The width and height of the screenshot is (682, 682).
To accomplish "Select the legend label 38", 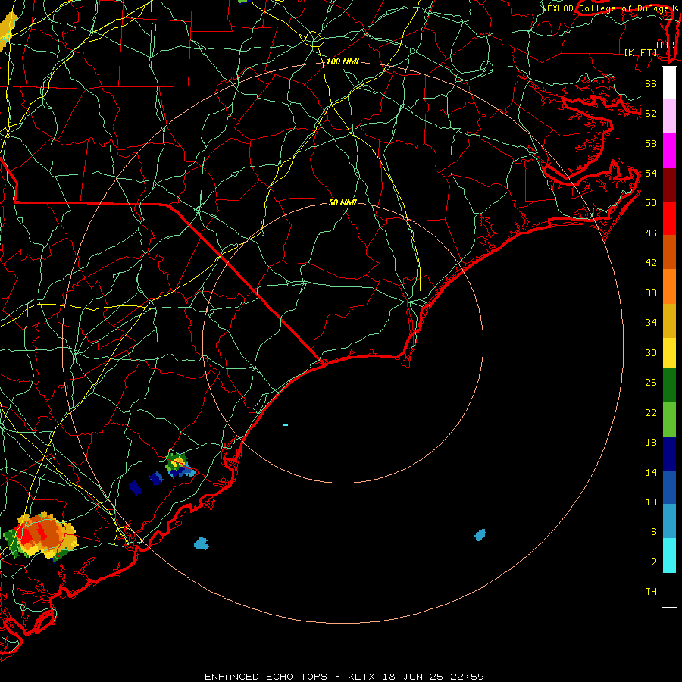I will click(x=651, y=293).
